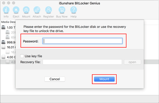Click the Info toolbar icon

pos(6,10)
